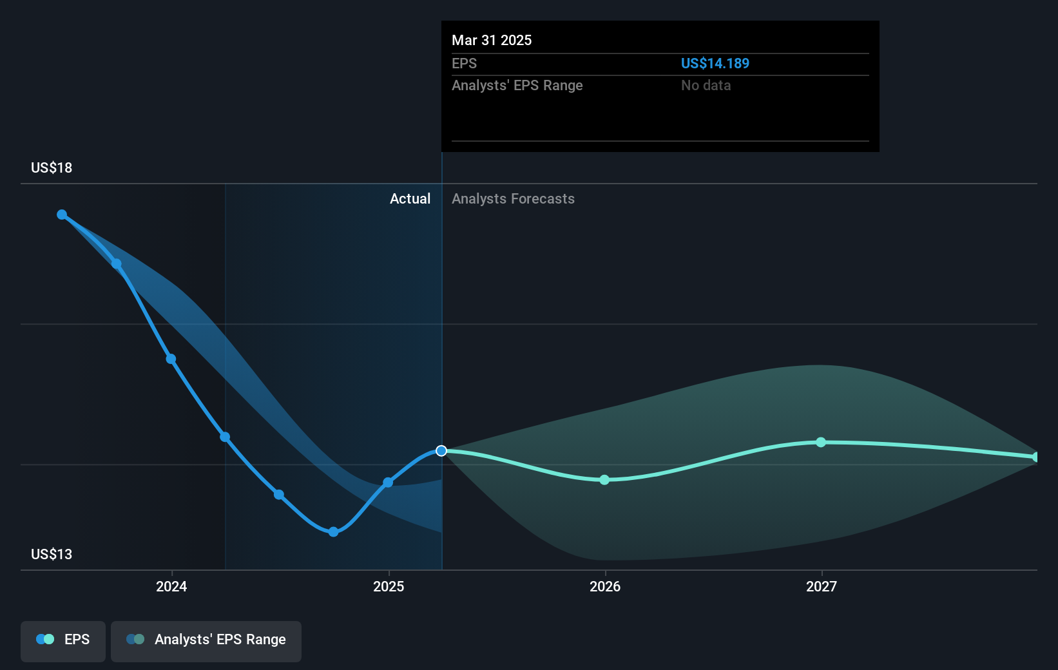Click the 2027 forecast EPS point

click(x=821, y=442)
